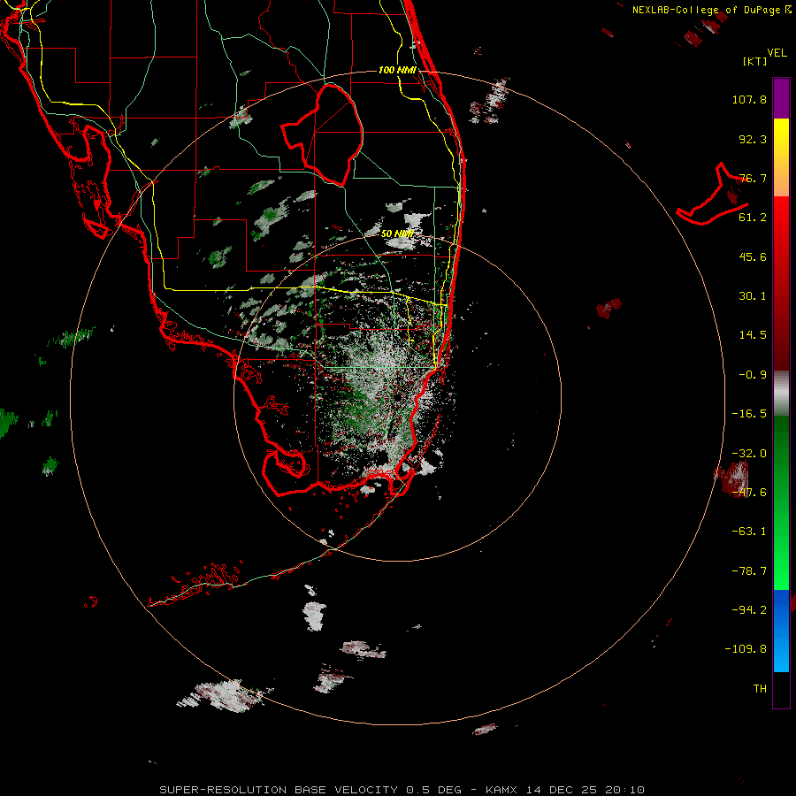The width and height of the screenshot is (796, 796).
Task: Select the 61.2 legend value
Action: pyautogui.click(x=753, y=218)
